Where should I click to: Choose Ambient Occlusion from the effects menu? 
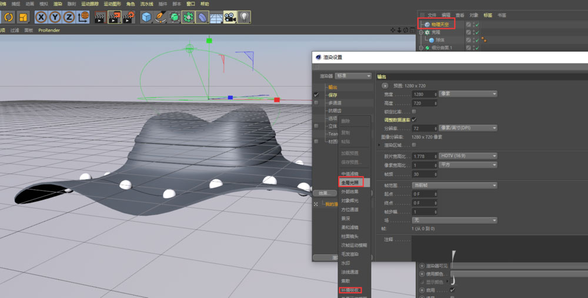click(350, 290)
